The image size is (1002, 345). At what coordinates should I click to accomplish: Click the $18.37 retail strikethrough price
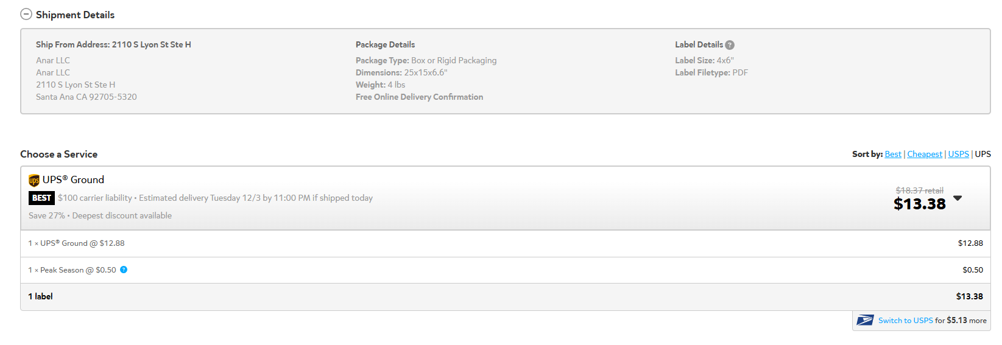(919, 190)
